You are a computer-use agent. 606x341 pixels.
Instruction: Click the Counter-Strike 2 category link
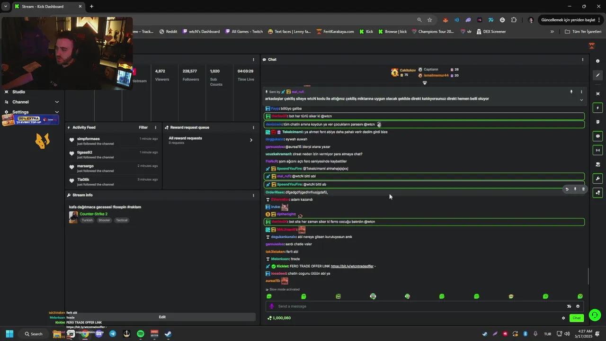click(x=93, y=214)
